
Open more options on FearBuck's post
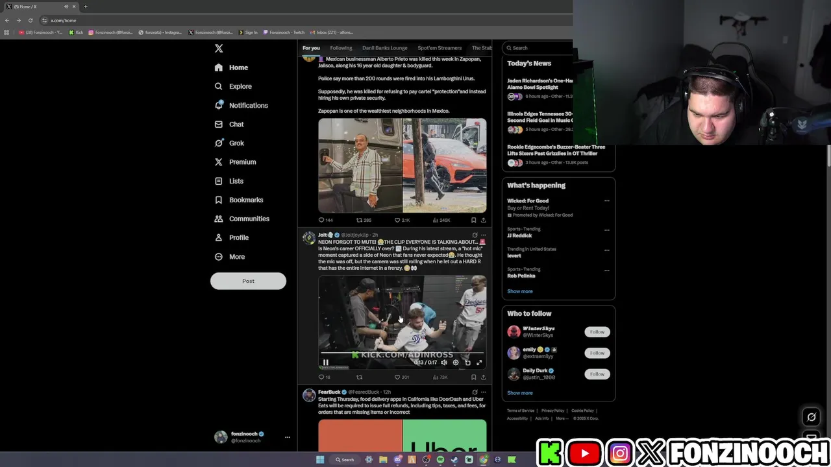483,392
